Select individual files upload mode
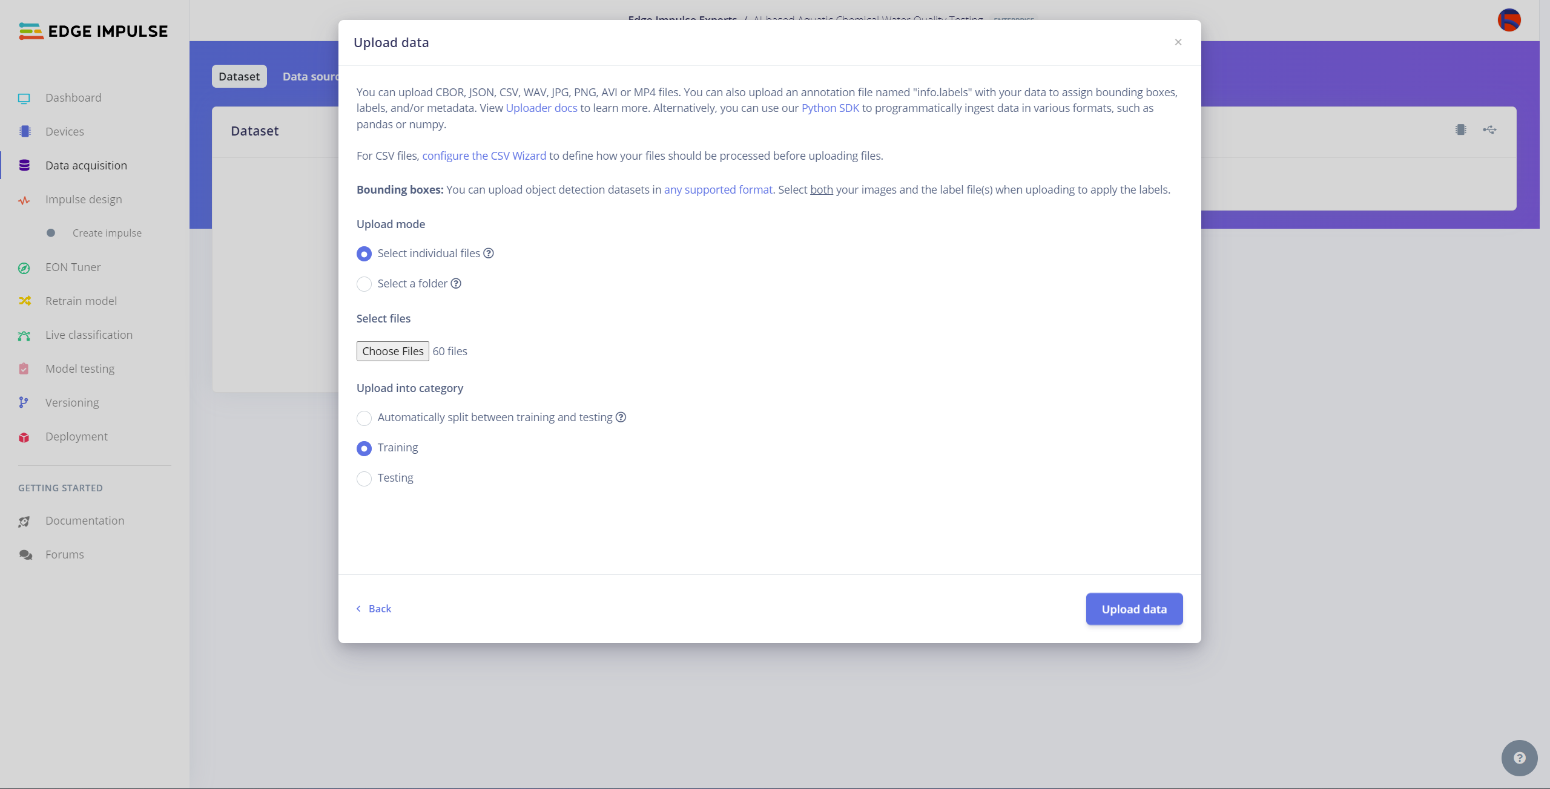 (x=364, y=254)
